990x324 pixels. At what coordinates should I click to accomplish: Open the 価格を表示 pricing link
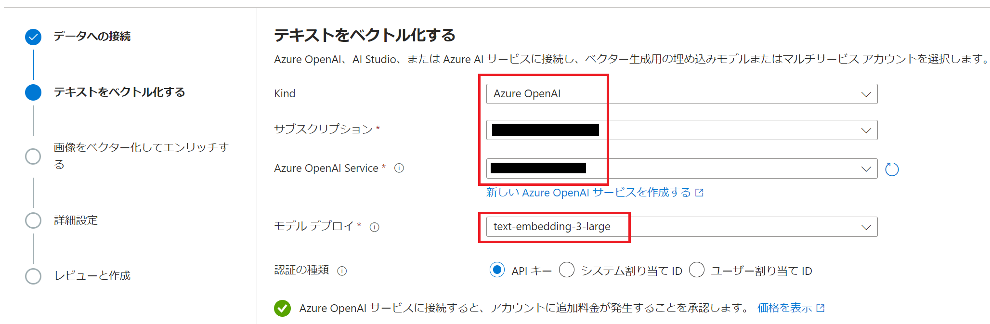pos(784,308)
